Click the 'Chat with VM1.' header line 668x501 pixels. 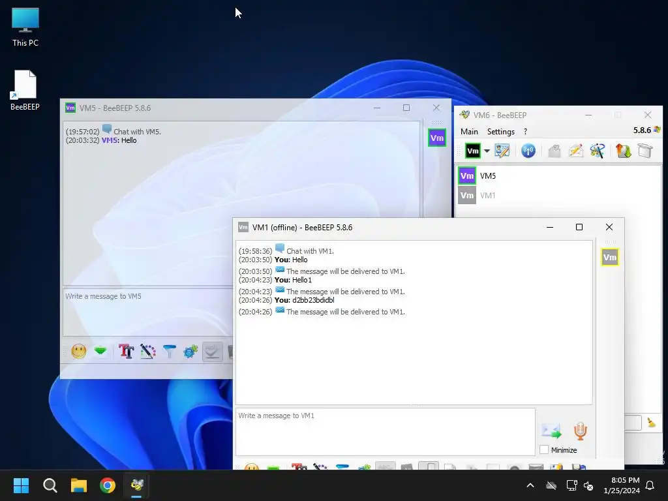click(x=310, y=251)
